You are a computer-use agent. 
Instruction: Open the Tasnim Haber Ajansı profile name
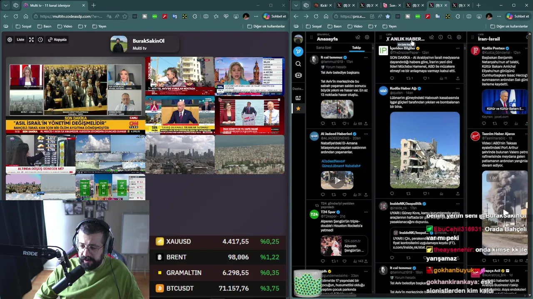[498, 134]
